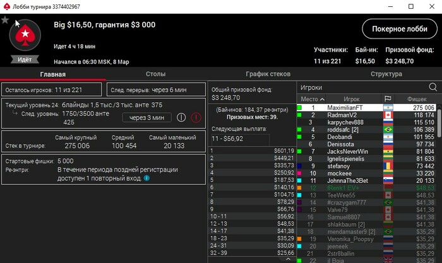
Task: Click the purple marker beside #crazygam777
Action: 299,202
